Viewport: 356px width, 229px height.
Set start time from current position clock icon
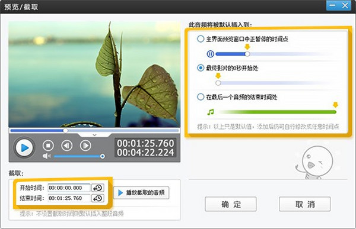point(98,188)
